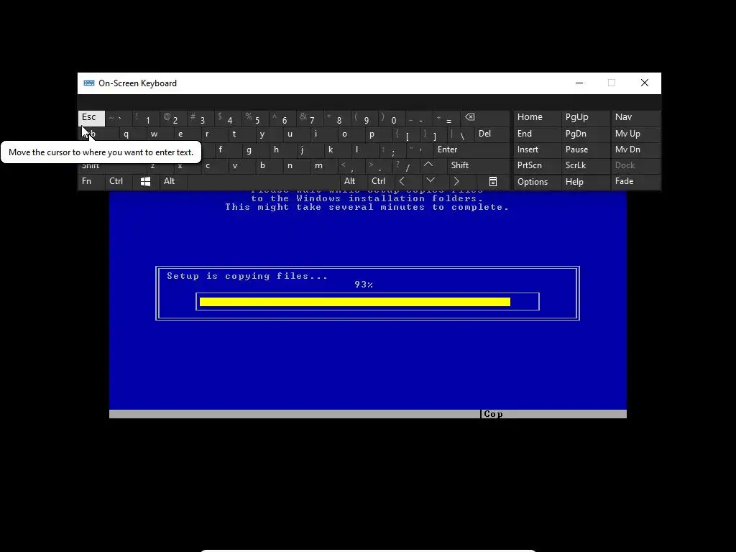Screen dimensions: 736x552
Task: Tap the number 8 key
Action: click(337, 118)
